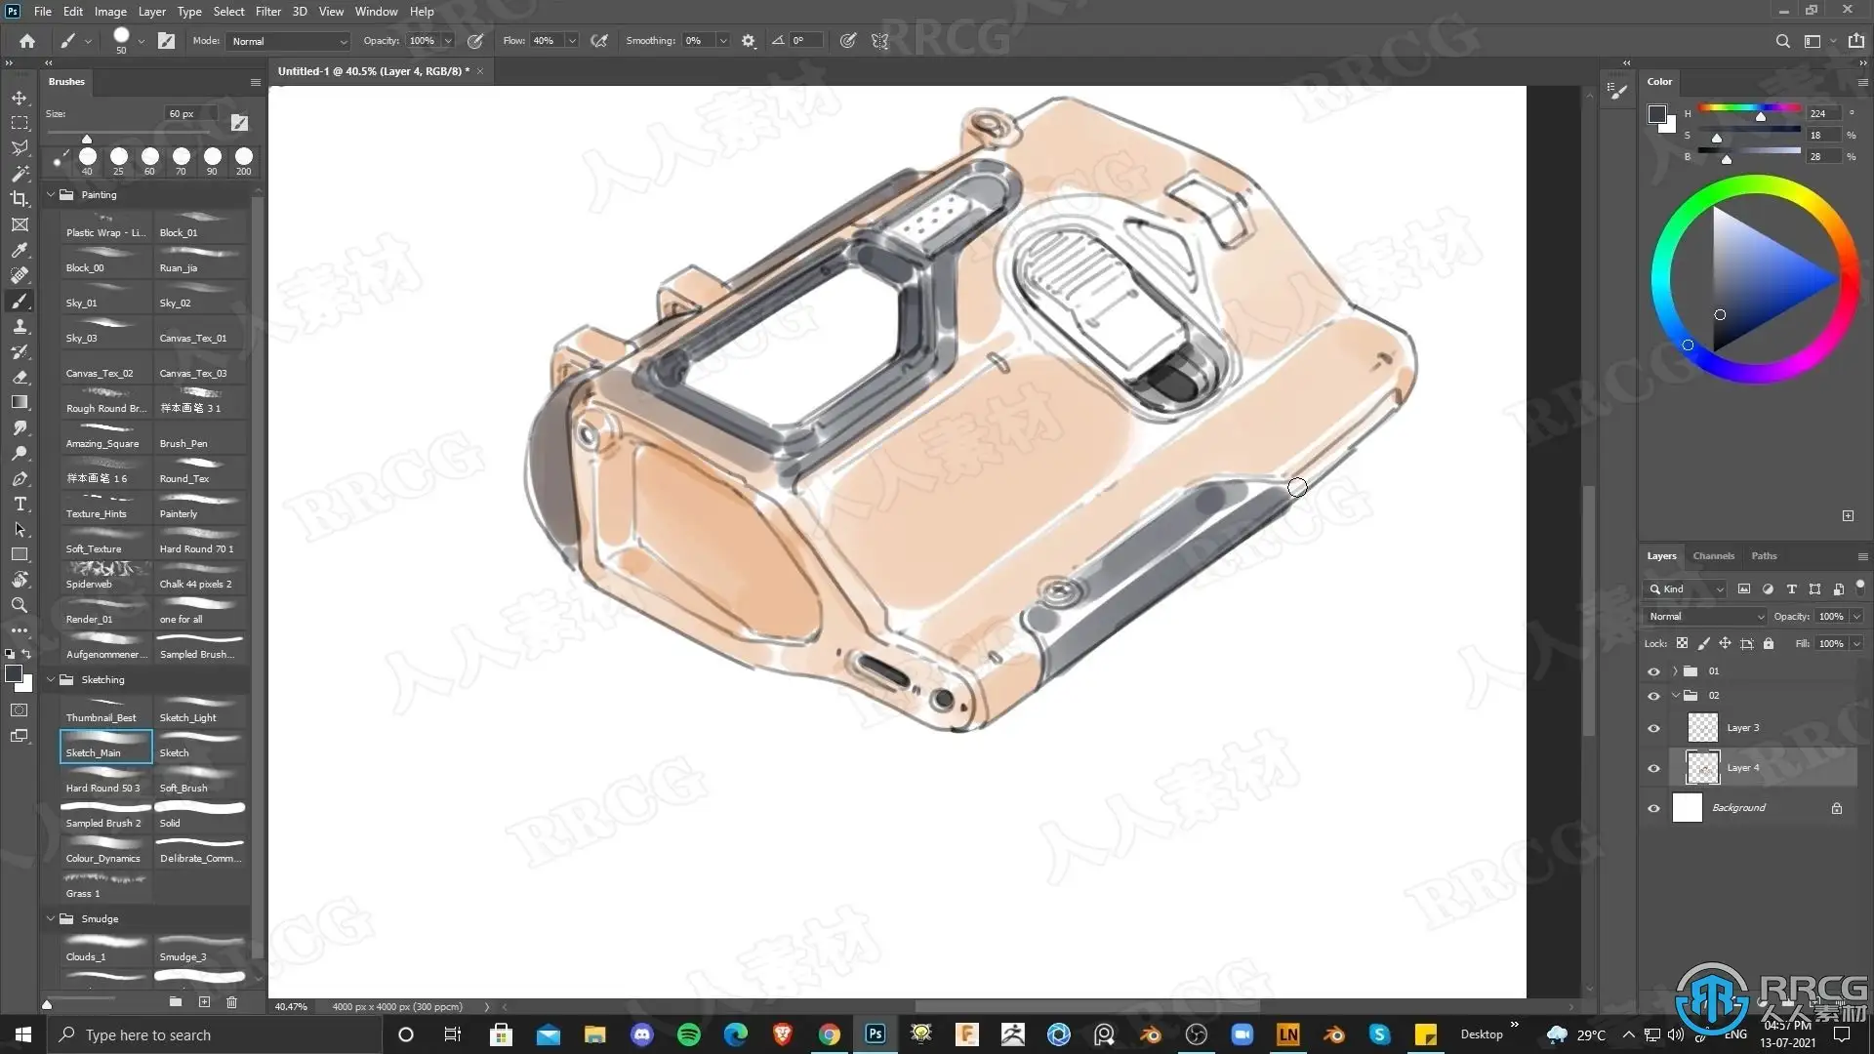Viewport: 1874px width, 1054px height.
Task: Toggle pressure for opacity button
Action: coord(475,41)
